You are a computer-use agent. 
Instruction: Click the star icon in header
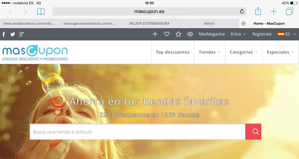(178, 34)
